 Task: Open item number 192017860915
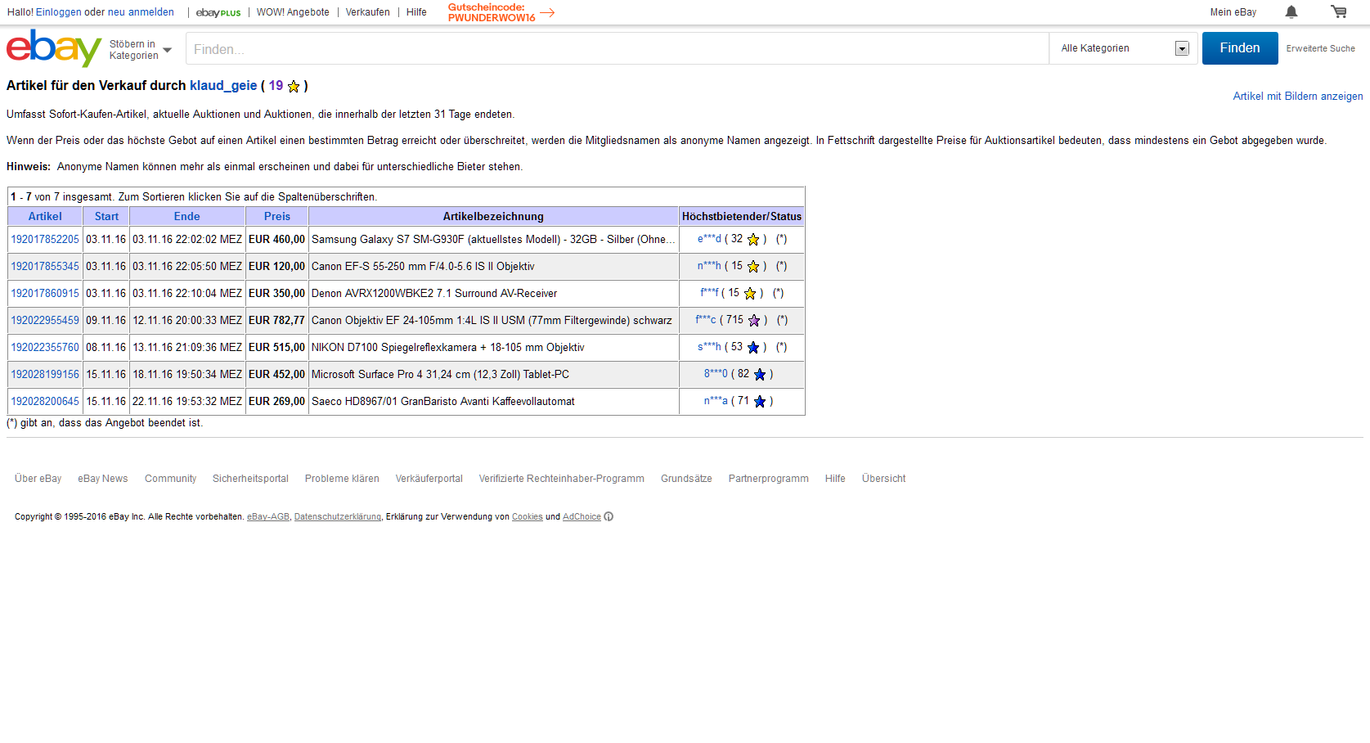click(45, 294)
